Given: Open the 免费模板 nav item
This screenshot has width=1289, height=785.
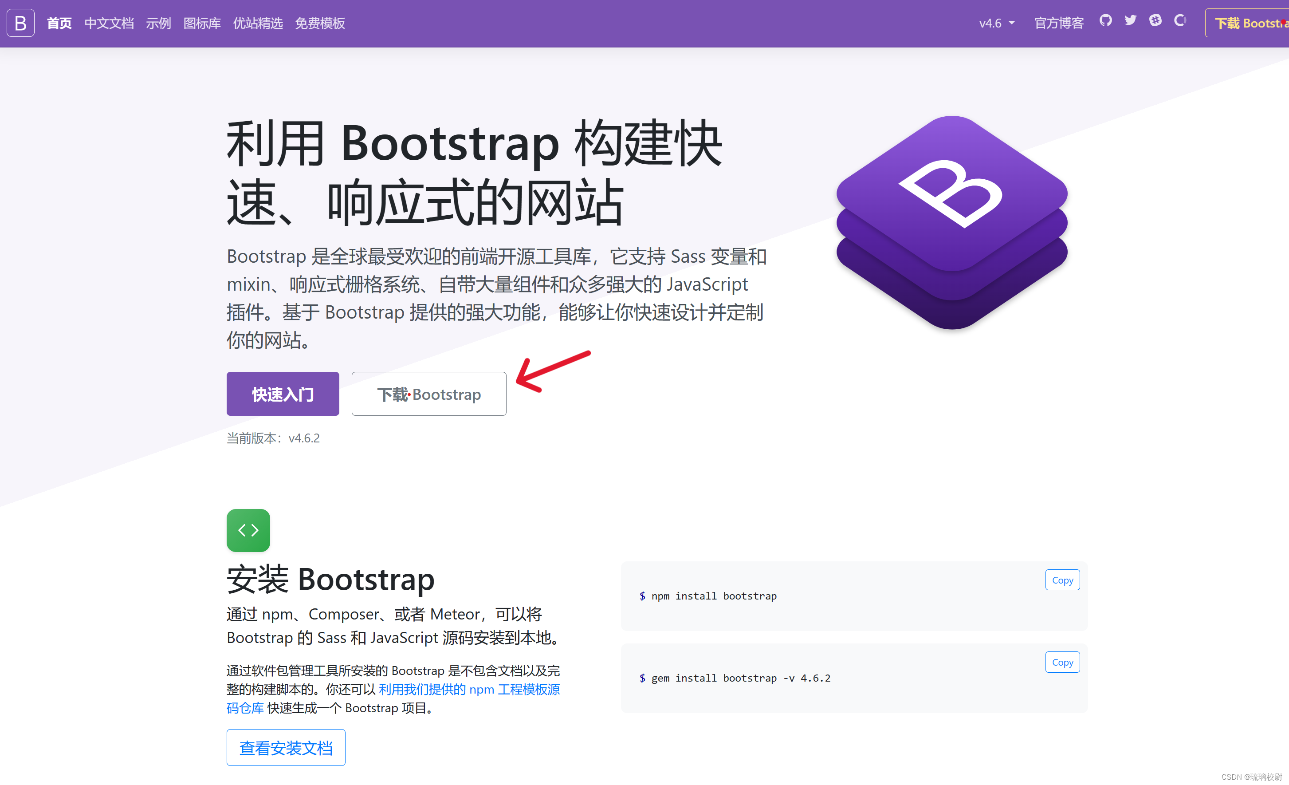Looking at the screenshot, I should [320, 24].
